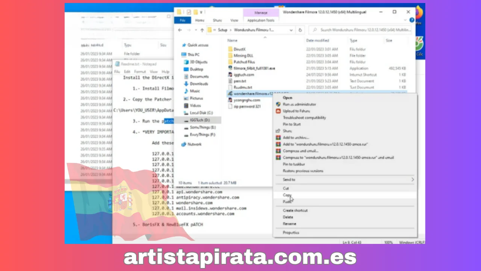Go back using Explorer's back arrow

(x=180, y=30)
